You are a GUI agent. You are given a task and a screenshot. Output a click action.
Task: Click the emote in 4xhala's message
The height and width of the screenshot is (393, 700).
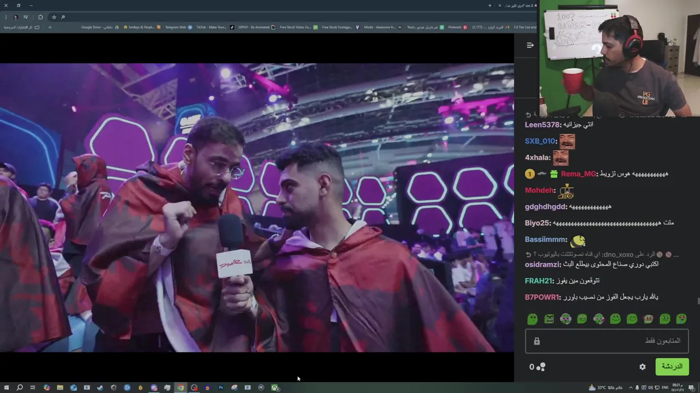tap(561, 158)
